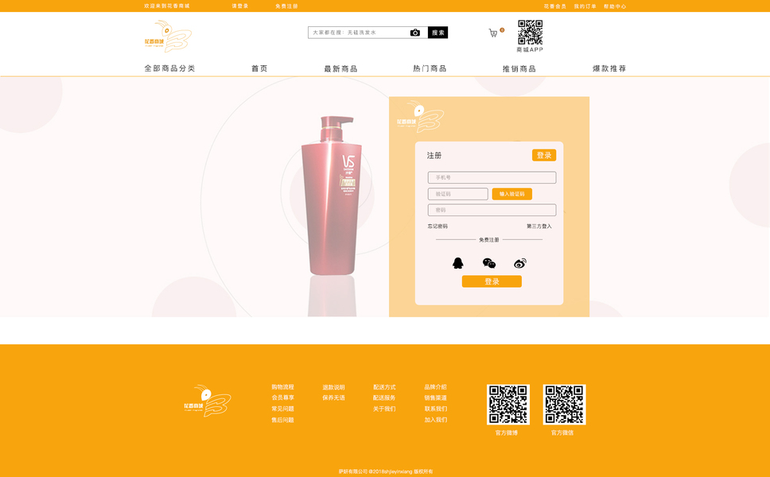Sign in with the WeChat icon
Viewport: 770px width, 477px height.
point(489,263)
